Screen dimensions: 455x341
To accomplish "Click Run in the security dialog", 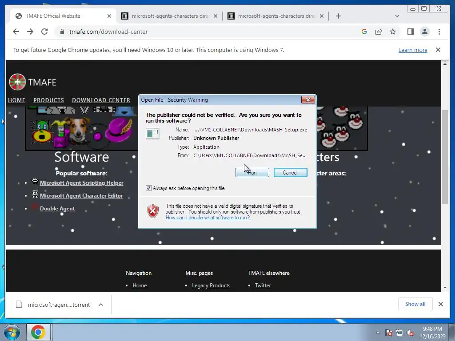I will click(x=252, y=173).
